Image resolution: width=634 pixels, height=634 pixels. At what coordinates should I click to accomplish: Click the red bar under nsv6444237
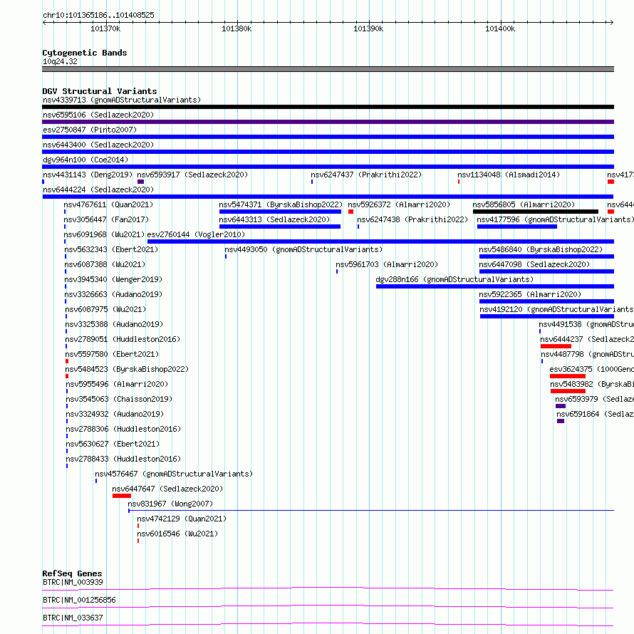[556, 346]
